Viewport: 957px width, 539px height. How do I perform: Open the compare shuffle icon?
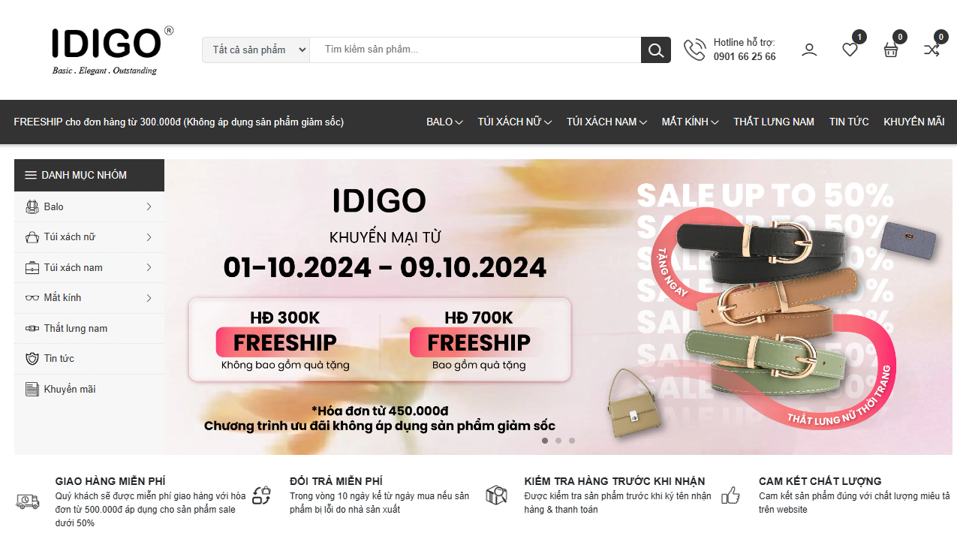click(931, 50)
